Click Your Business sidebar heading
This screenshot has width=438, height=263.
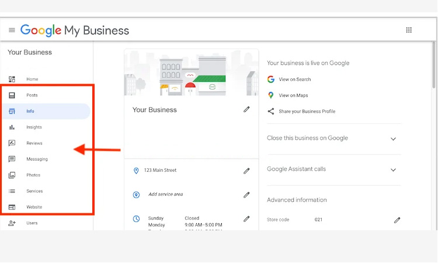(x=30, y=52)
